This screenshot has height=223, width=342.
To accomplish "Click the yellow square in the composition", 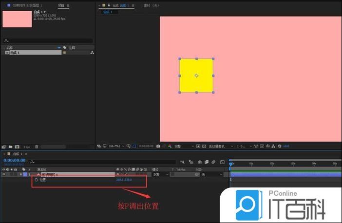I will coord(196,75).
